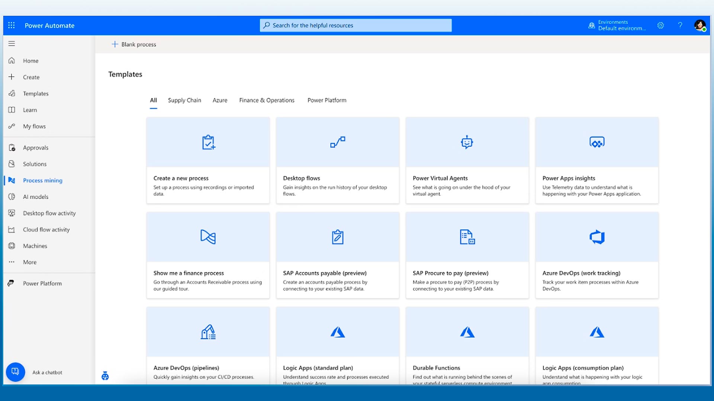714x401 pixels.
Task: Go to Desktop flow activity
Action: click(x=49, y=213)
